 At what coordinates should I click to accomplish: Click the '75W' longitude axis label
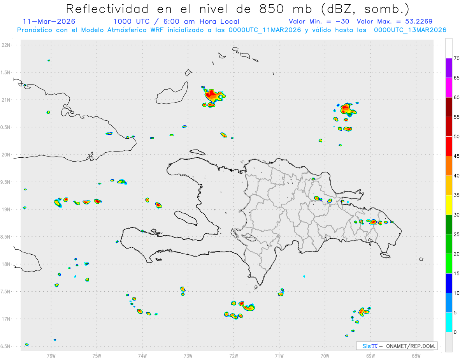(97, 356)
